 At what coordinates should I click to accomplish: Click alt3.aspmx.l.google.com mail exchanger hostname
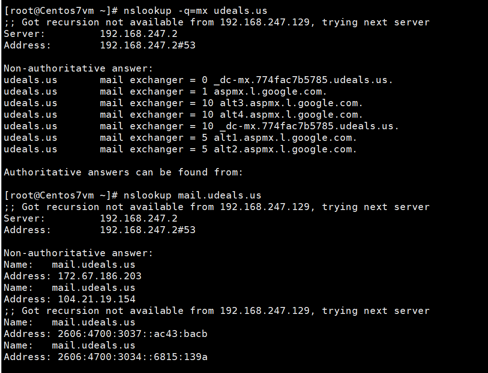(289, 103)
